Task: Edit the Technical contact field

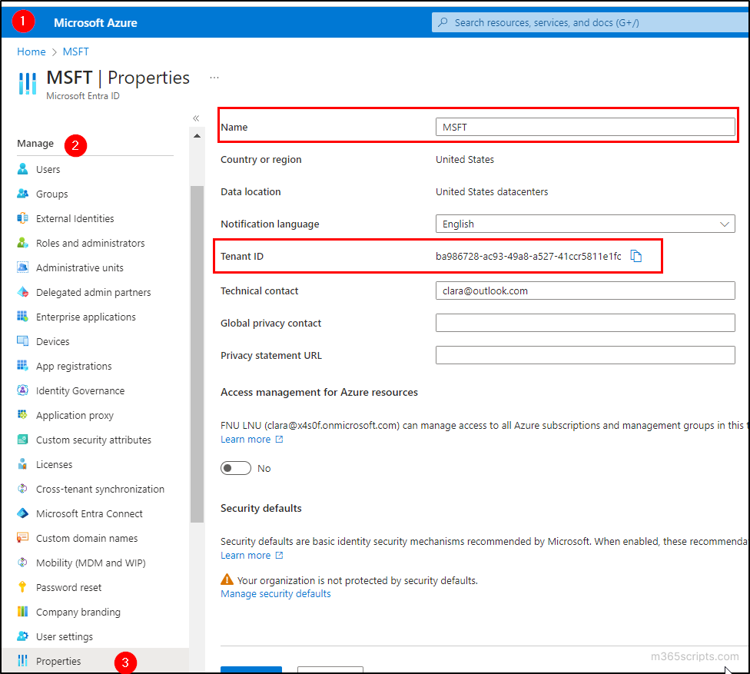Action: [586, 291]
